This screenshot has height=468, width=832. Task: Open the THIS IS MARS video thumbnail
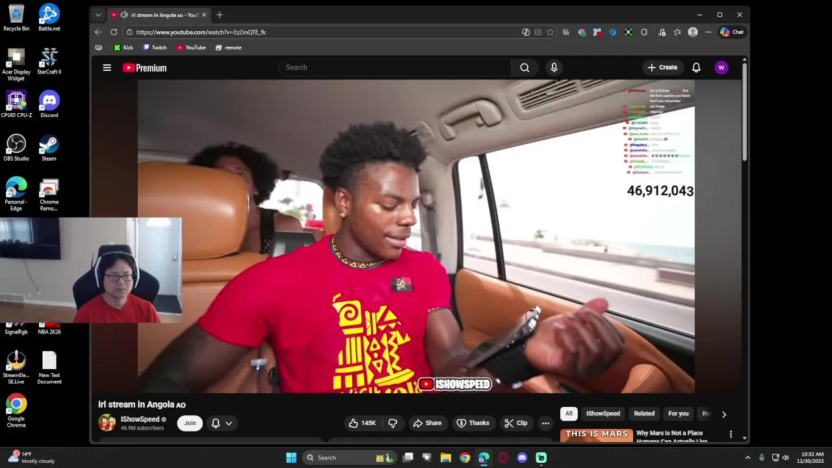[597, 435]
